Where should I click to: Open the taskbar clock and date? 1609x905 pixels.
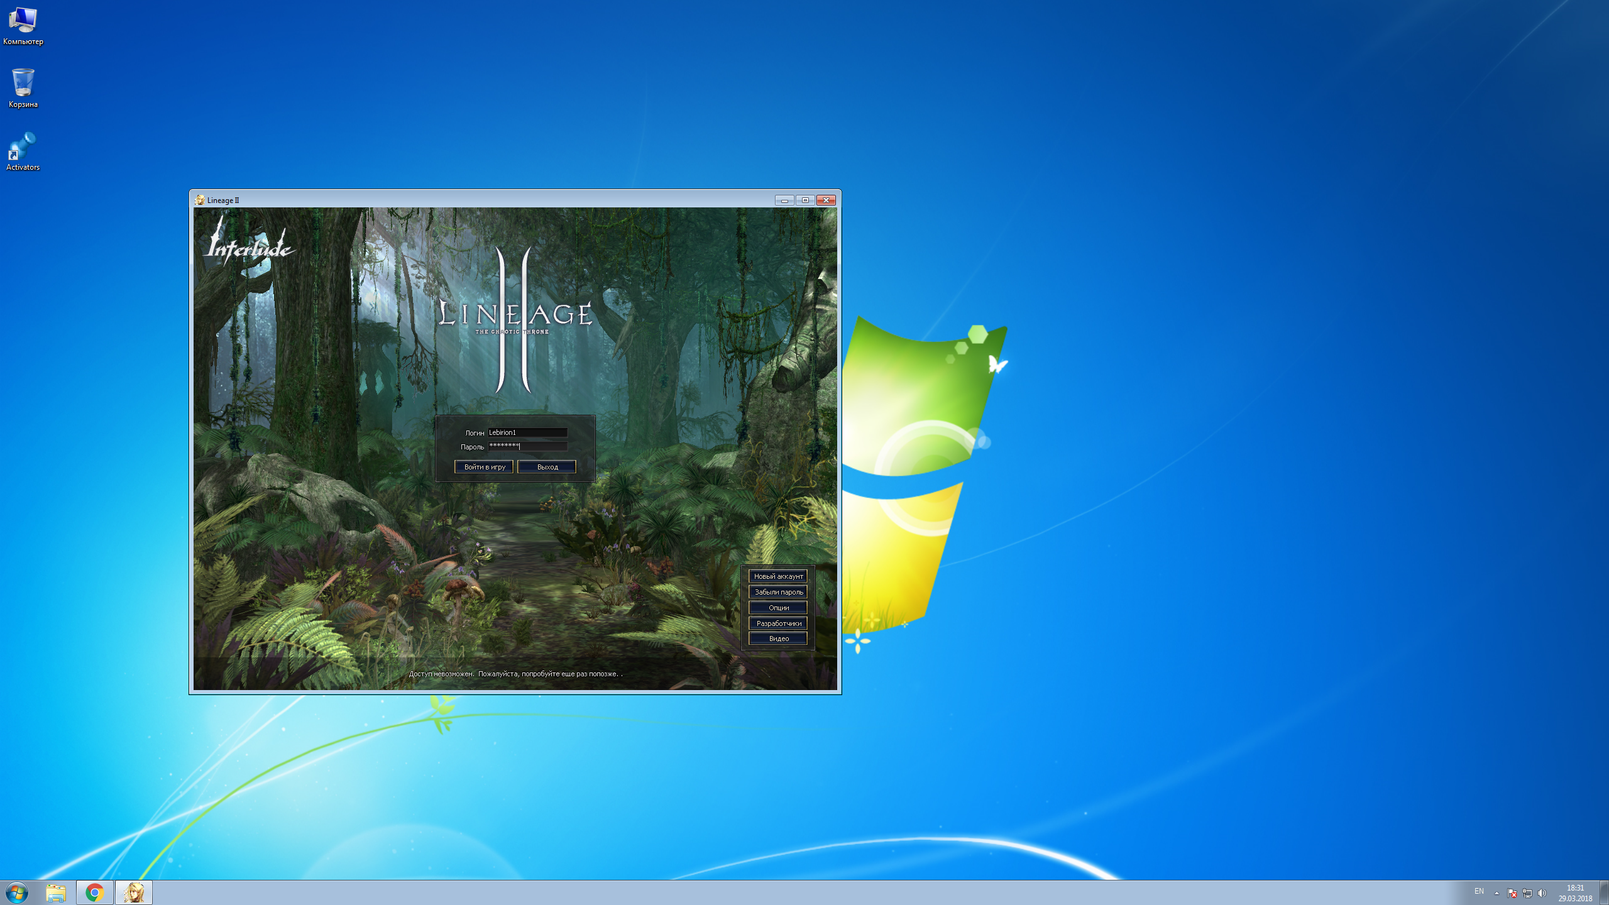point(1575,893)
